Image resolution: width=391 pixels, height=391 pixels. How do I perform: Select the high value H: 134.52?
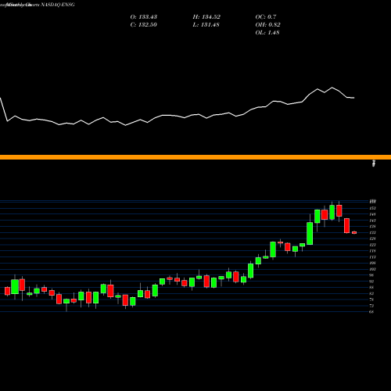pyautogui.click(x=206, y=17)
